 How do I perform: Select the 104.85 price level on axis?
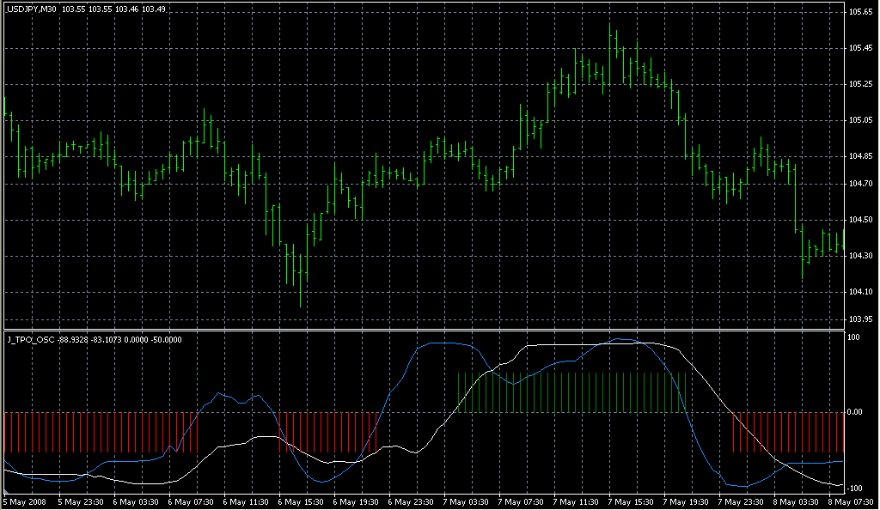click(x=860, y=156)
